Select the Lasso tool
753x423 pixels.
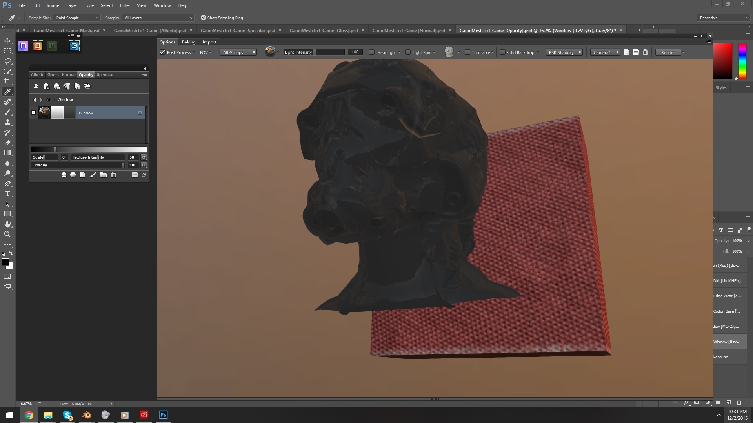[7, 61]
